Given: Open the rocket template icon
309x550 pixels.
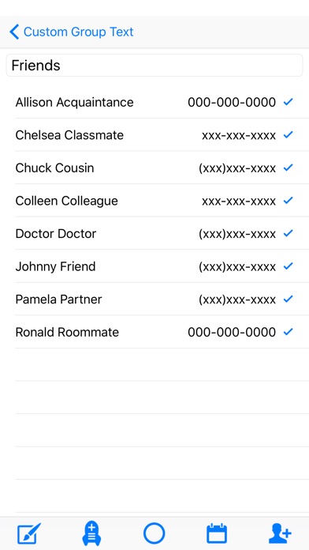Looking at the screenshot, I should [x=91, y=533].
